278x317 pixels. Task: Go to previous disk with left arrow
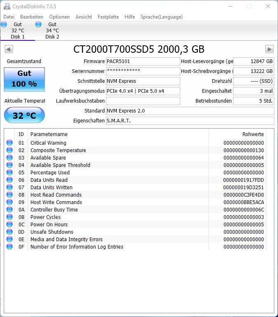[x=9, y=49]
